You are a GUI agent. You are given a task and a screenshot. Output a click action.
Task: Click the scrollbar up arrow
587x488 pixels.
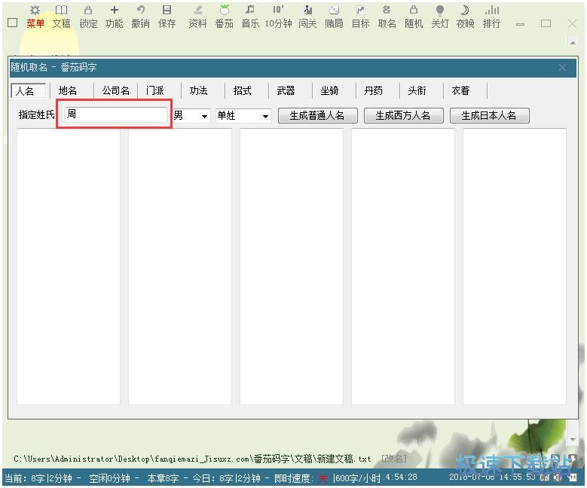tap(573, 42)
